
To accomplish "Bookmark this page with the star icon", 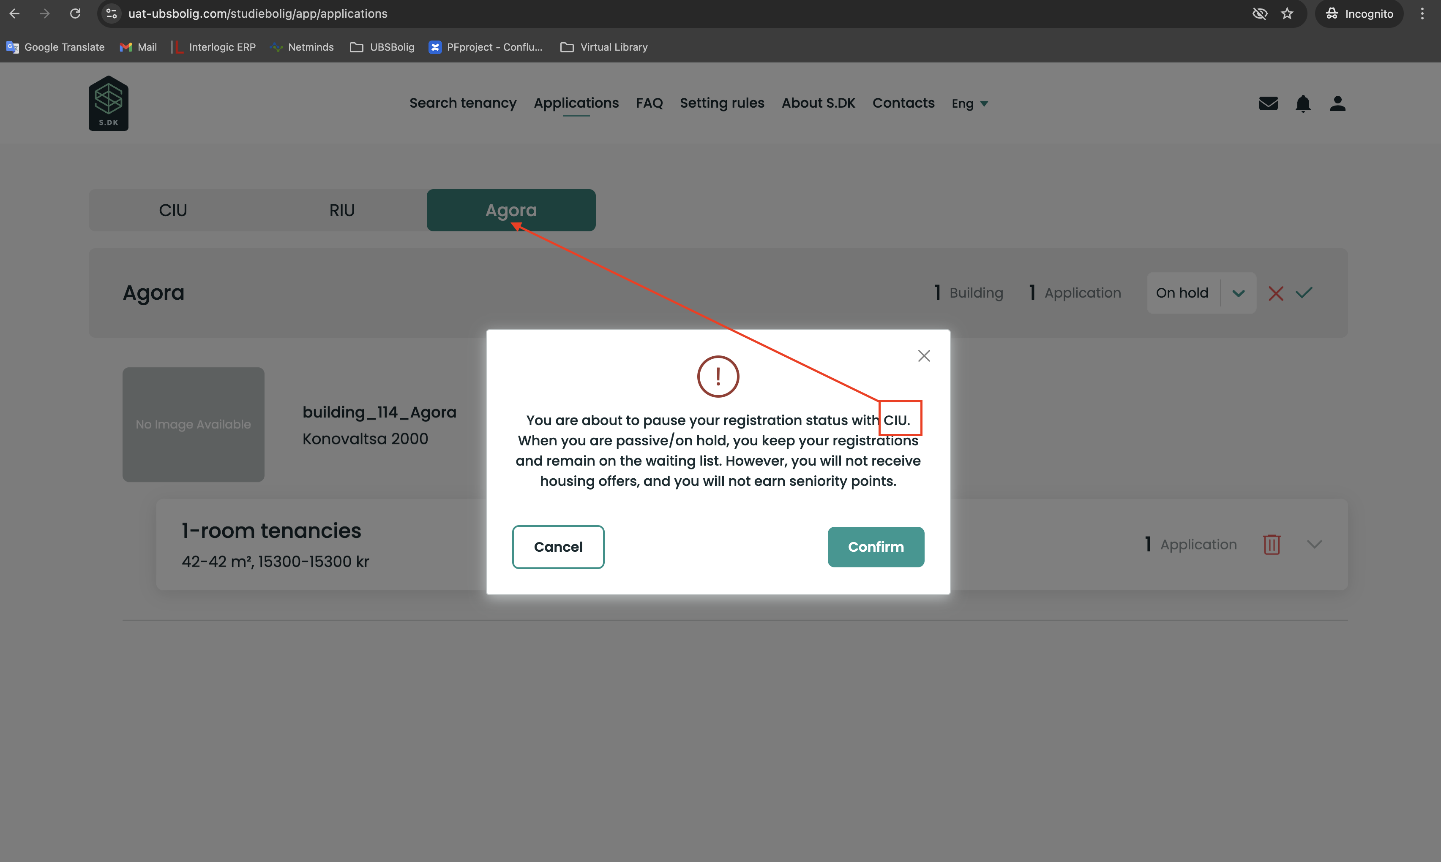I will pyautogui.click(x=1287, y=14).
